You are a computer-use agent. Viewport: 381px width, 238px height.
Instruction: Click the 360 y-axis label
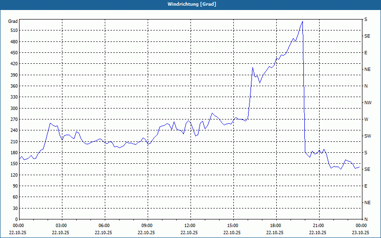(x=14, y=86)
